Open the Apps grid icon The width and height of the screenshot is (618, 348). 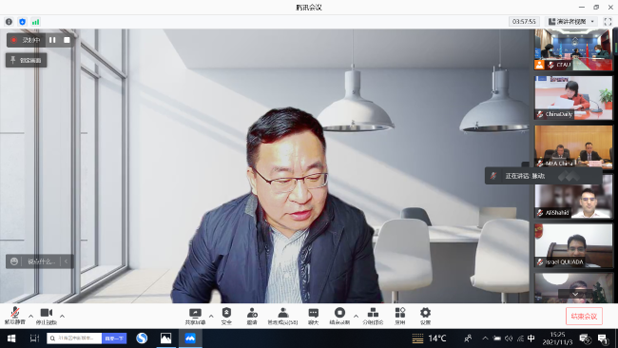(x=400, y=316)
